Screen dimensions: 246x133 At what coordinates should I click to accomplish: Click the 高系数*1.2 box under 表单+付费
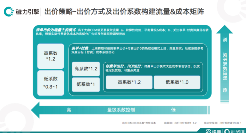(86, 69)
